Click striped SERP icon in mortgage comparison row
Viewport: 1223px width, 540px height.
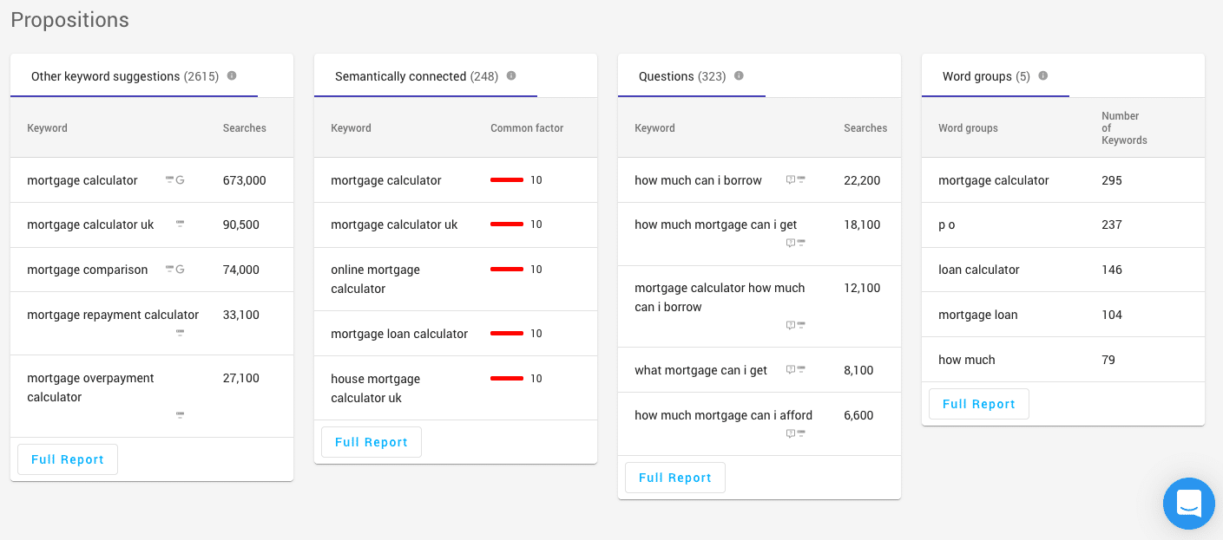170,270
